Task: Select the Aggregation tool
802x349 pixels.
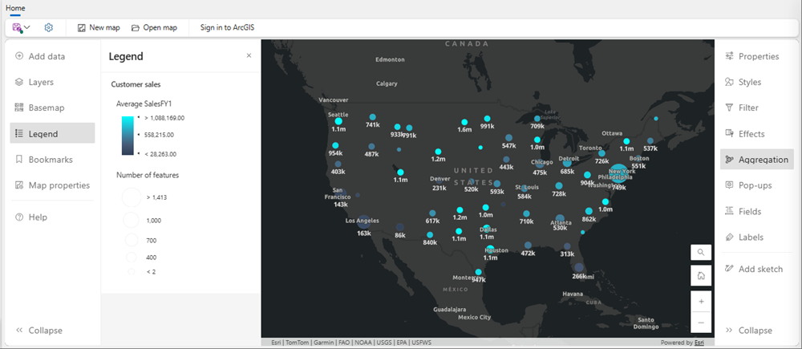Action: (757, 160)
